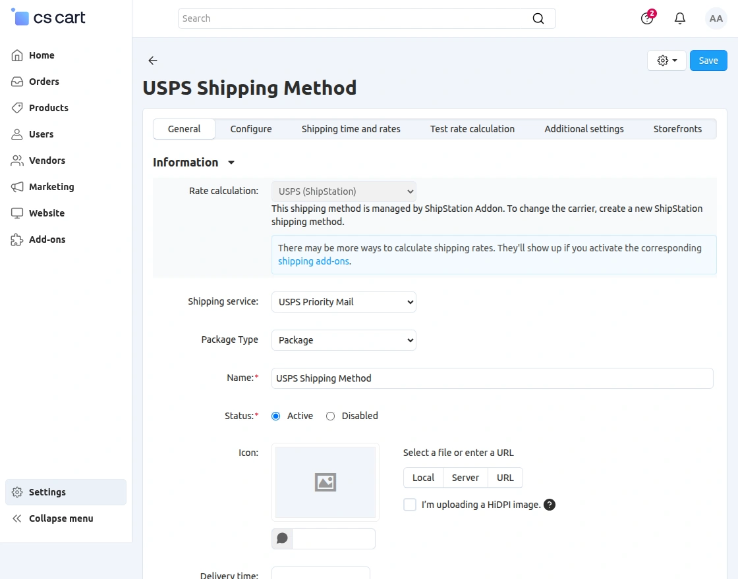Screen dimensions: 738x579
Task: Click the Collapse menu label
Action: [x=61, y=518]
